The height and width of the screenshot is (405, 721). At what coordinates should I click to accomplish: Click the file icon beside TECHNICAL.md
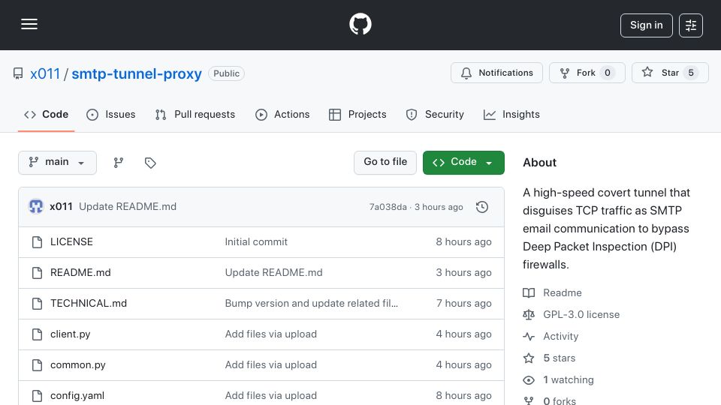click(38, 304)
